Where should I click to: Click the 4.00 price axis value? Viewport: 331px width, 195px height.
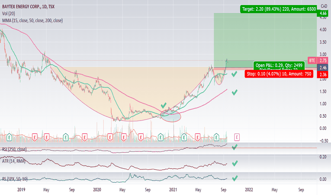click(x=323, y=30)
